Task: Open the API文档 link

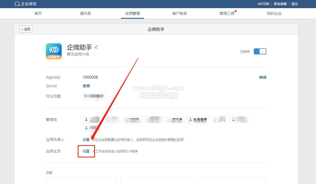Action: (x=264, y=4)
